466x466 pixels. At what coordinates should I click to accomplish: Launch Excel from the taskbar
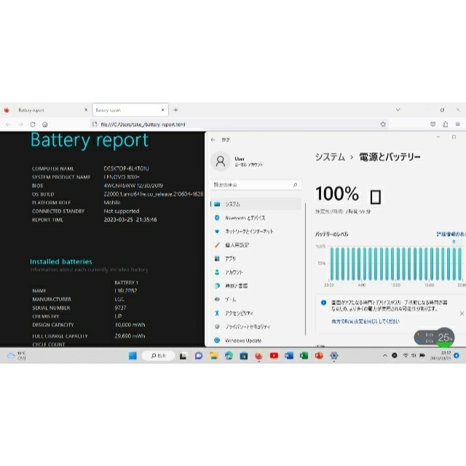click(x=304, y=355)
